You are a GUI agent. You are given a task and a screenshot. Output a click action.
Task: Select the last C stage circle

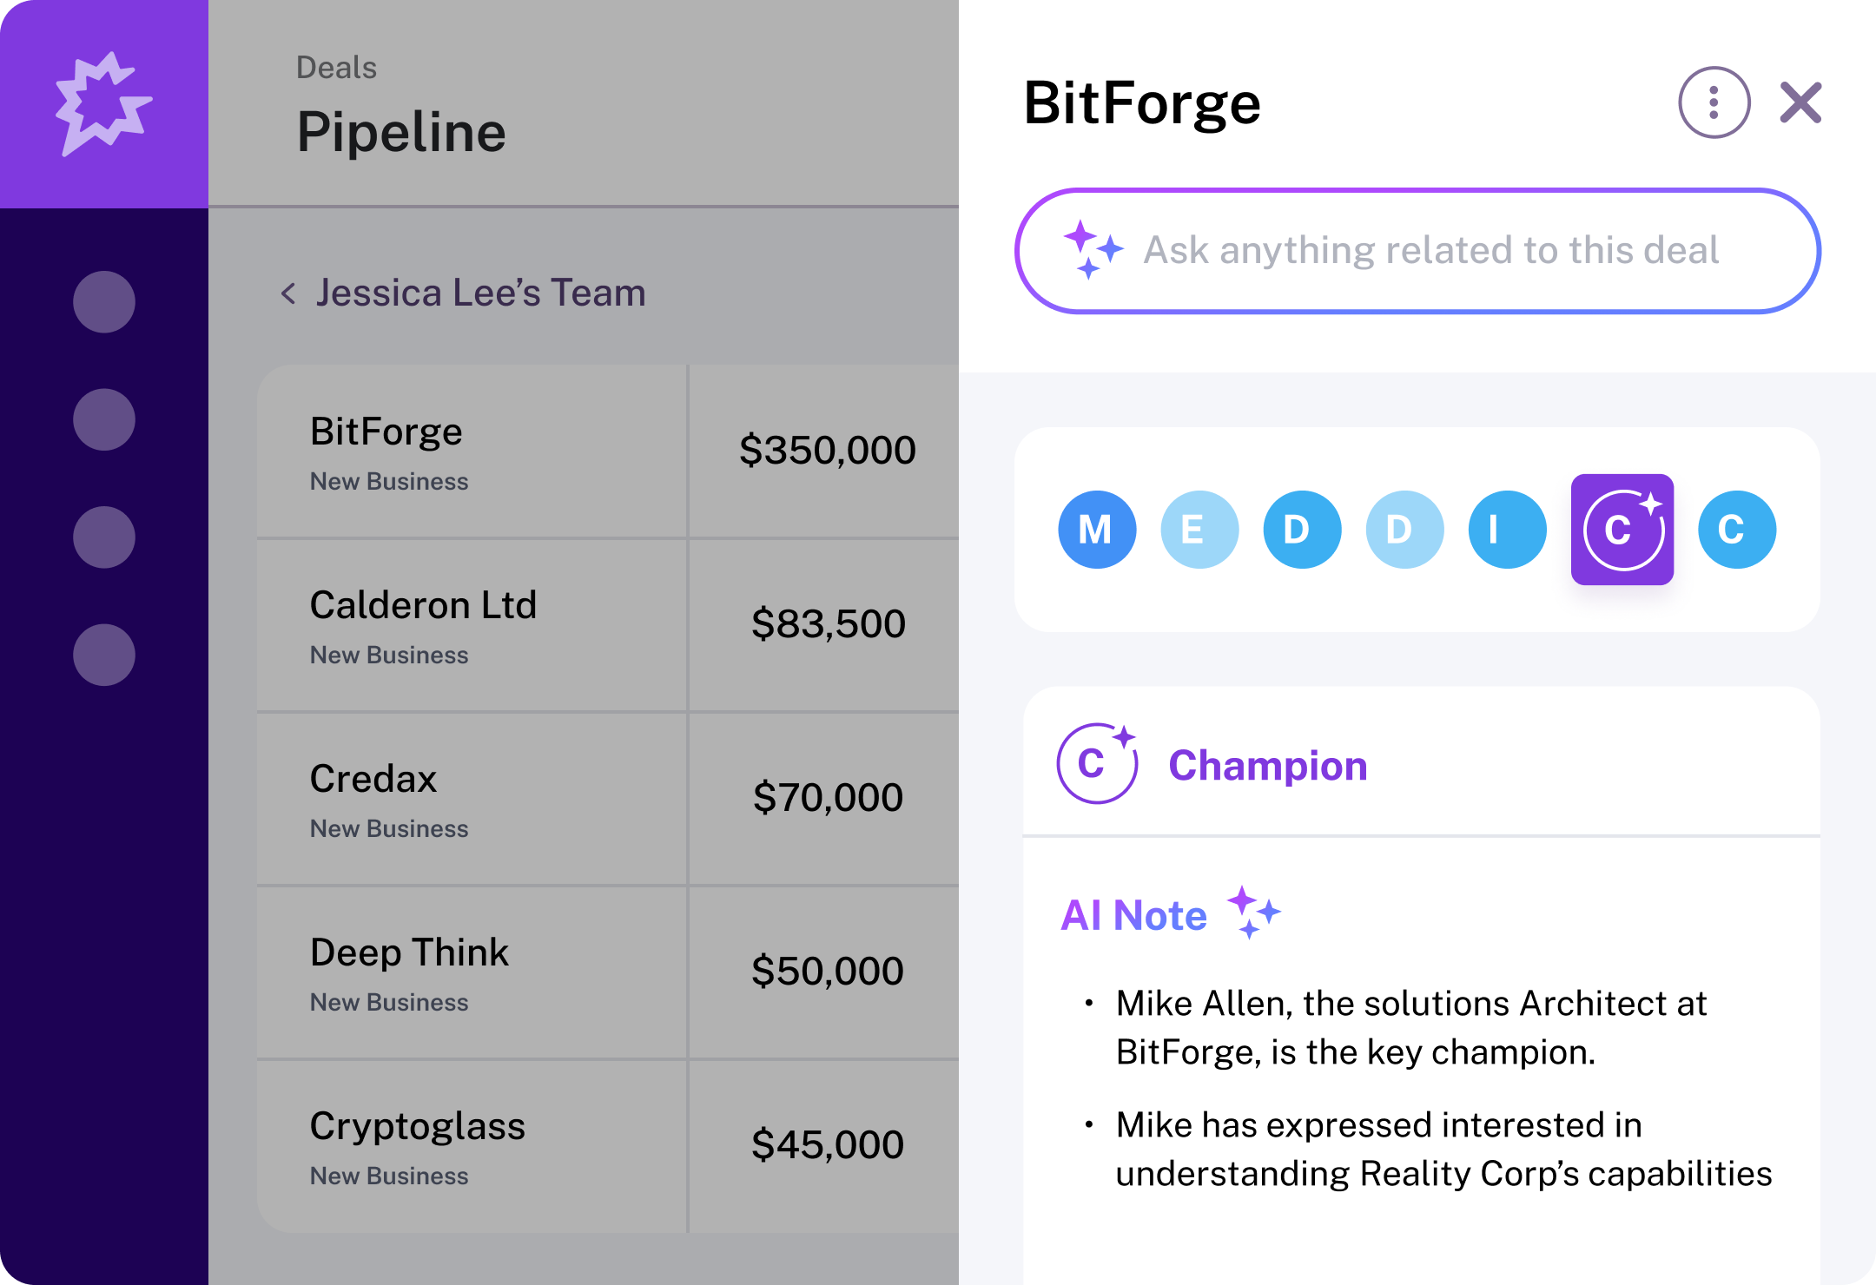tap(1736, 530)
